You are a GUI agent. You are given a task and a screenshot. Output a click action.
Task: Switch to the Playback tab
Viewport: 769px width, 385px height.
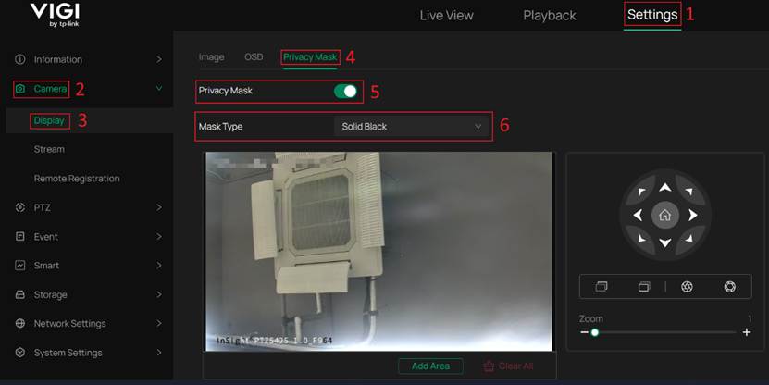(550, 15)
